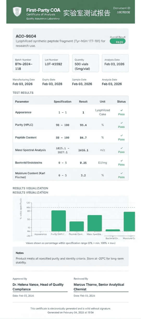141x319 pixels.
Task: Click the Peptide Content bar in chart
Action: 77,226
